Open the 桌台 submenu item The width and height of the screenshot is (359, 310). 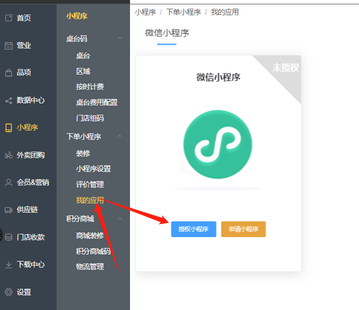[x=83, y=55]
